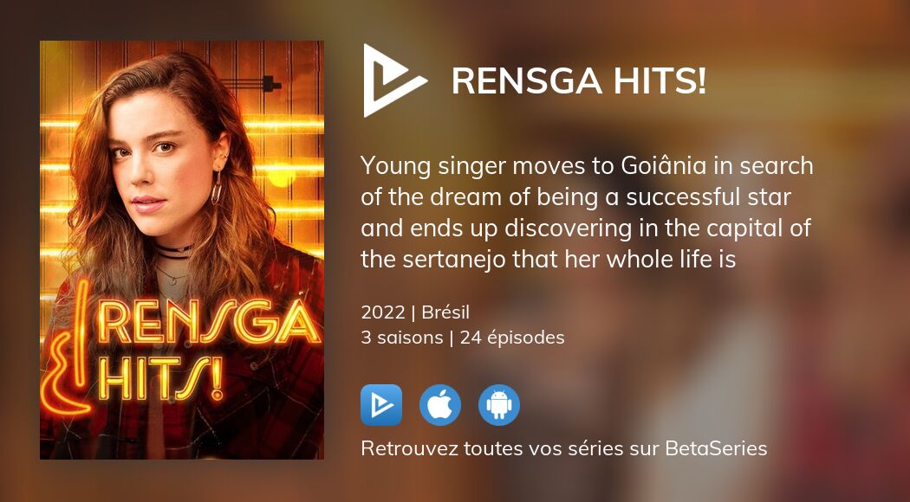The image size is (910, 502).
Task: Open the 24 épisodes label
Action: point(512,338)
